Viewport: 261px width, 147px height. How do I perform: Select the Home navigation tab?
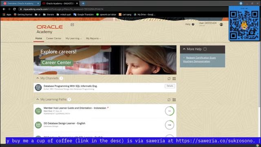(39, 38)
